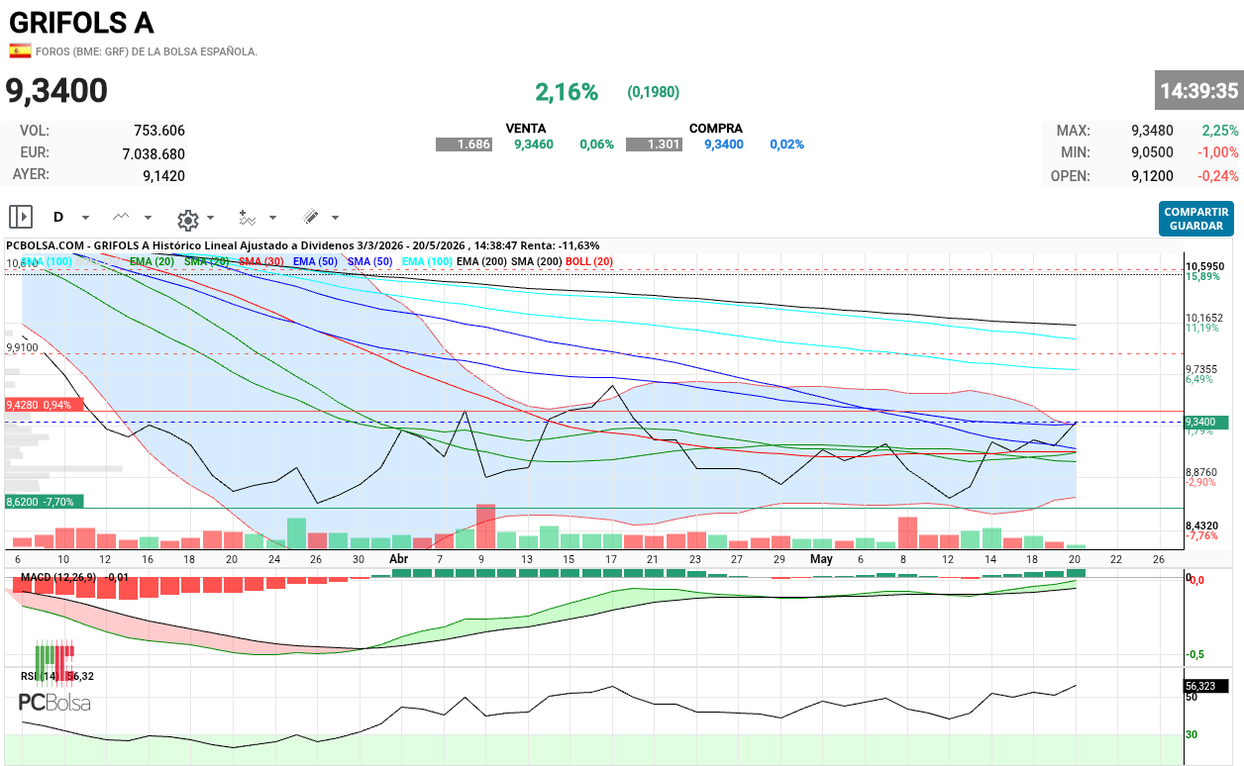This screenshot has height=766, width=1244.
Task: Expand the settings dropdown arrow
Action: pos(211,218)
